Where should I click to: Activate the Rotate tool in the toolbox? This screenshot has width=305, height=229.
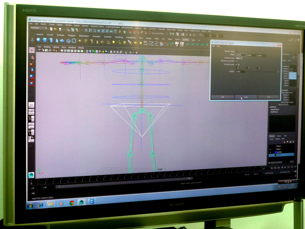coord(32,77)
